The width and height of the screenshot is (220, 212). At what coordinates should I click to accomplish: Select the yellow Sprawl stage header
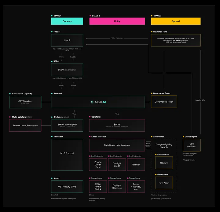(x=176, y=21)
